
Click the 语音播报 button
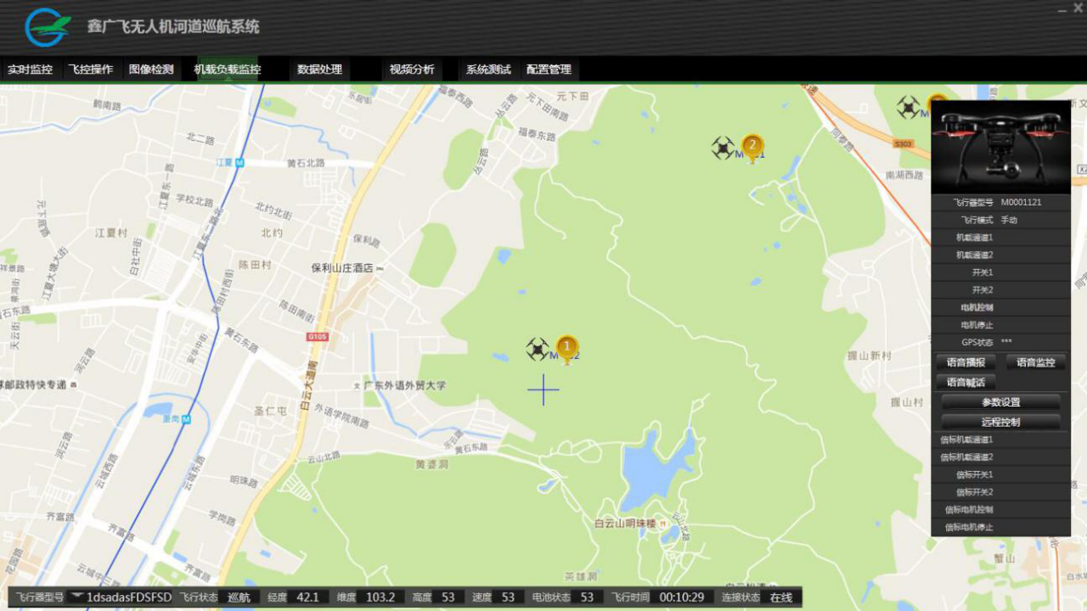(x=966, y=362)
